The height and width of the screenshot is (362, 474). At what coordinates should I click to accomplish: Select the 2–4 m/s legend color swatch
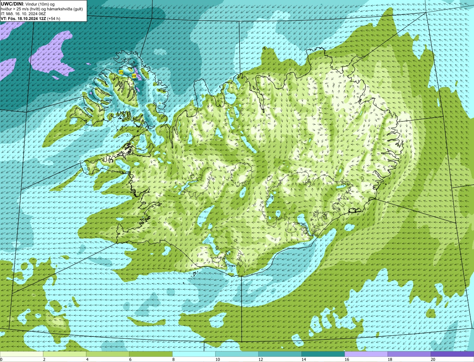tap(65, 354)
